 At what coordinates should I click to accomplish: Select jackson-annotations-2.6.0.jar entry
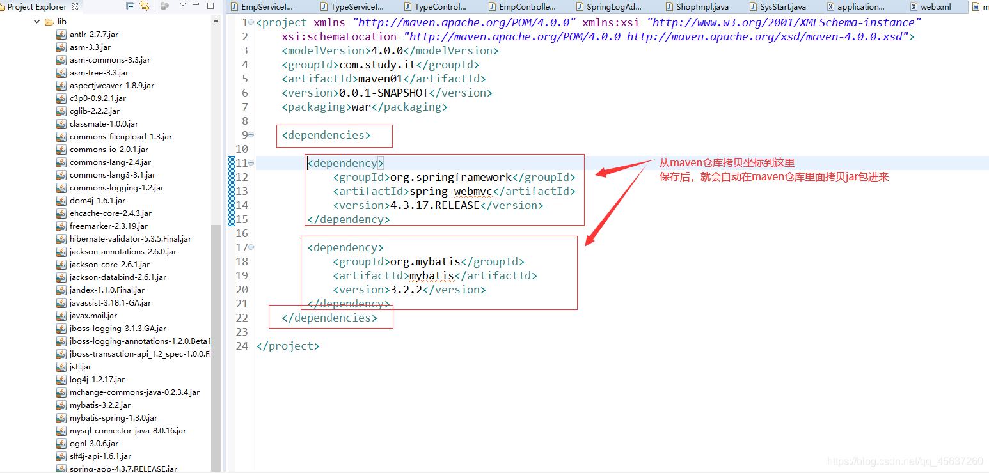pyautogui.click(x=123, y=252)
